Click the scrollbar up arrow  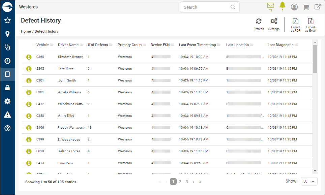point(315,42)
